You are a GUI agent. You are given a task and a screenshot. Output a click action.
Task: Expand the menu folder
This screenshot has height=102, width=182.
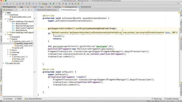click(8, 50)
